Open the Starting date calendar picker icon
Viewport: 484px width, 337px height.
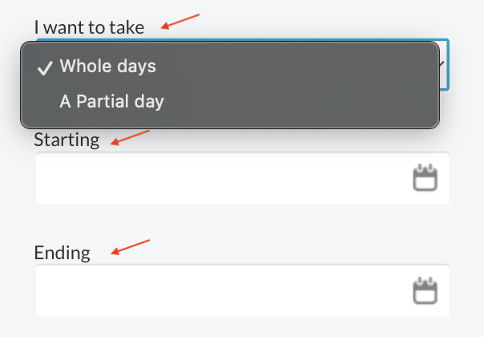click(x=425, y=177)
